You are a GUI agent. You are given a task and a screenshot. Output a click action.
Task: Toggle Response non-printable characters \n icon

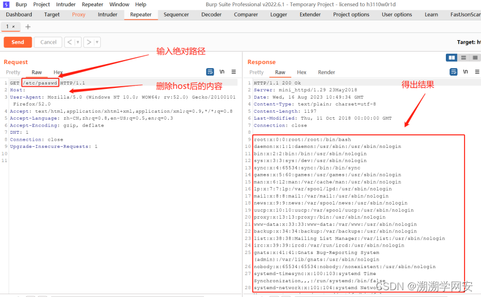(465, 72)
